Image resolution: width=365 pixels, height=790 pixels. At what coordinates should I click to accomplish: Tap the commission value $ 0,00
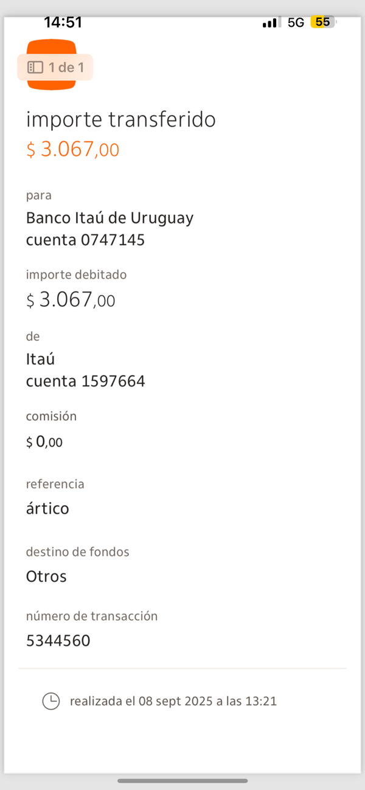[x=44, y=442]
